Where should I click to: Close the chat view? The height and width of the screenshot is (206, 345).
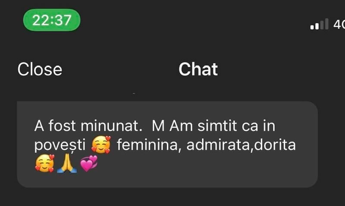point(40,69)
